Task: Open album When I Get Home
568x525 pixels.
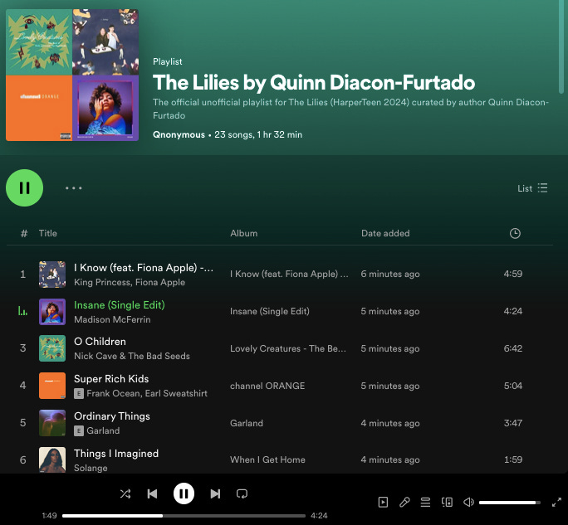Action: [x=267, y=459]
